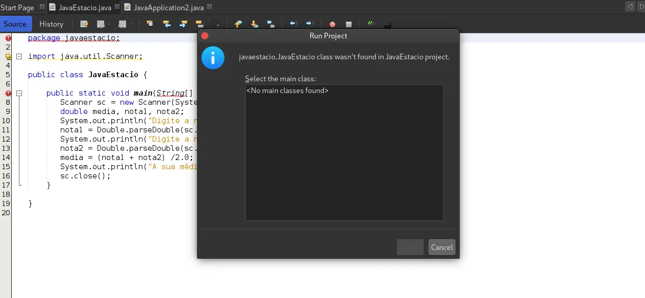
Task: Find next occurrence icon
Action: point(183,24)
